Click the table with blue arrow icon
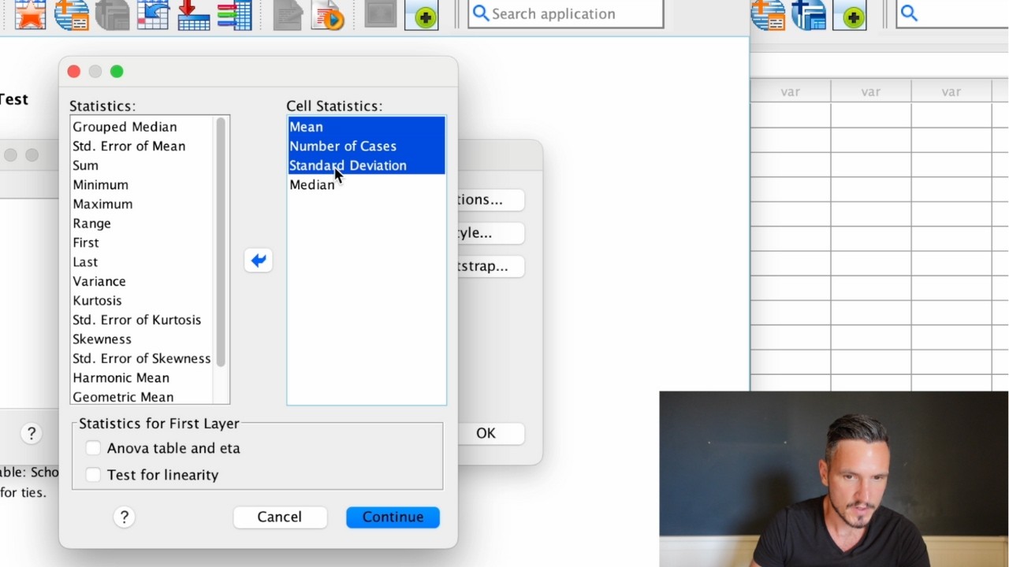1009x567 pixels. (x=153, y=14)
